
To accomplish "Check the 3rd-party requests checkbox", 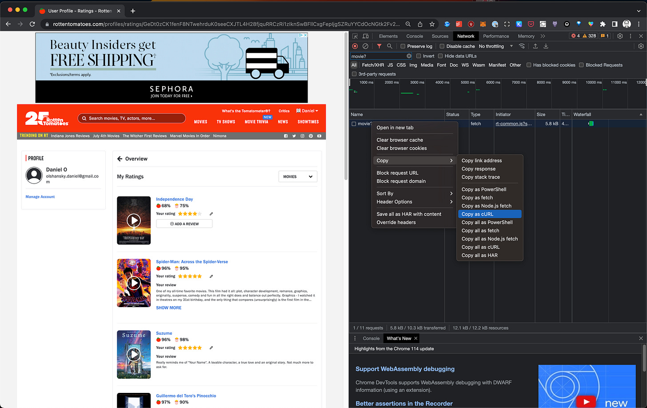I will coord(354,74).
